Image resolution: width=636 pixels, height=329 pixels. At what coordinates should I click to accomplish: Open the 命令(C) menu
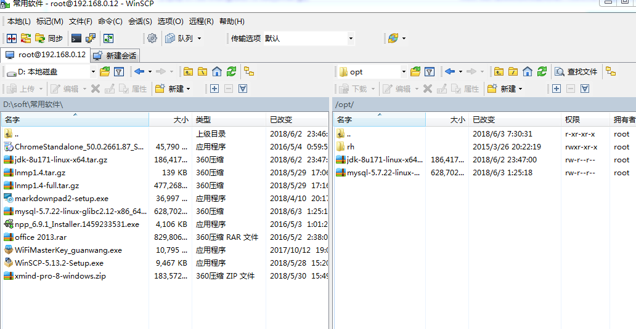[110, 22]
